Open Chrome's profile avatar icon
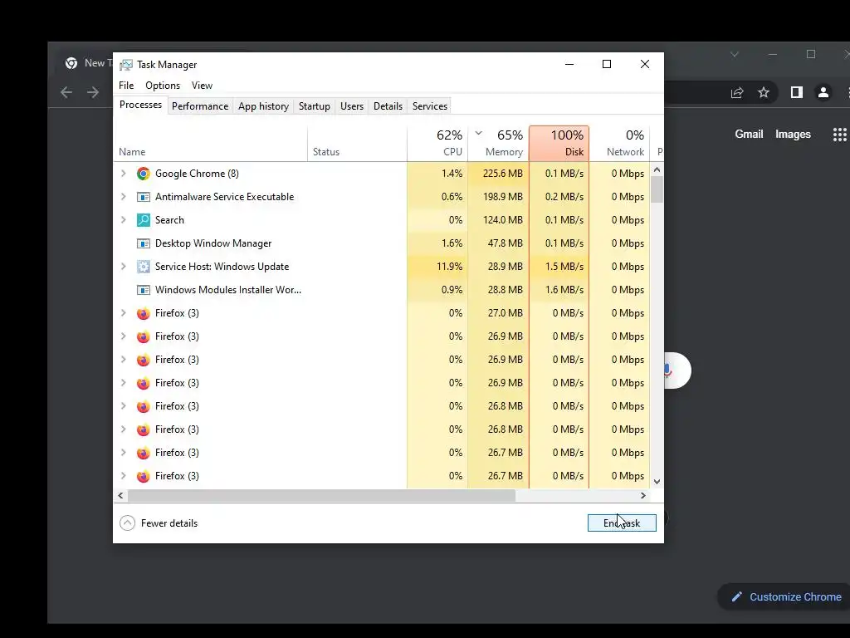The width and height of the screenshot is (850, 638). [823, 93]
